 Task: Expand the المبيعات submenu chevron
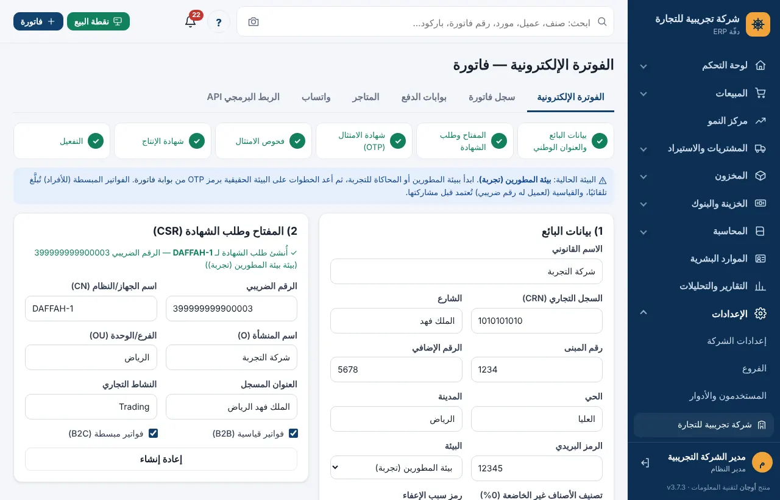click(x=643, y=93)
